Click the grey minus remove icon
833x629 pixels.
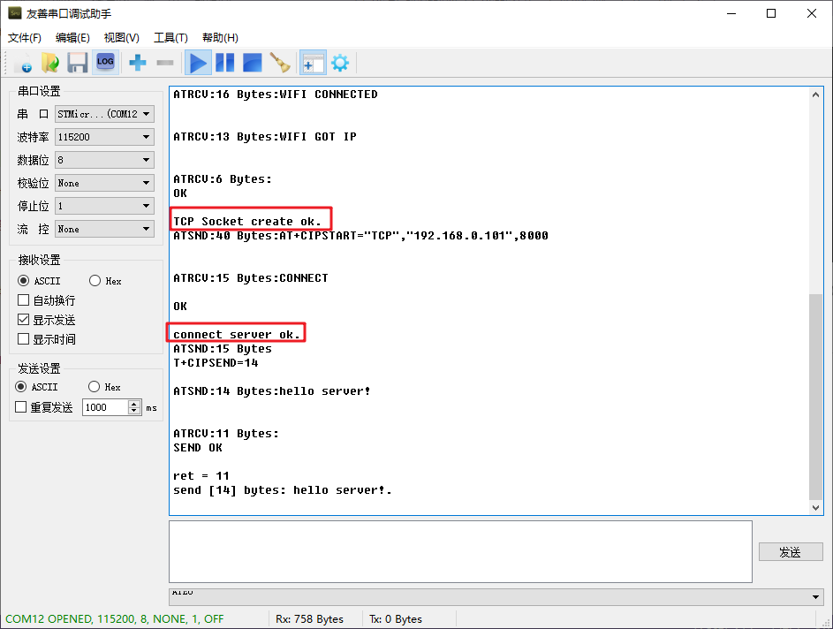point(165,63)
